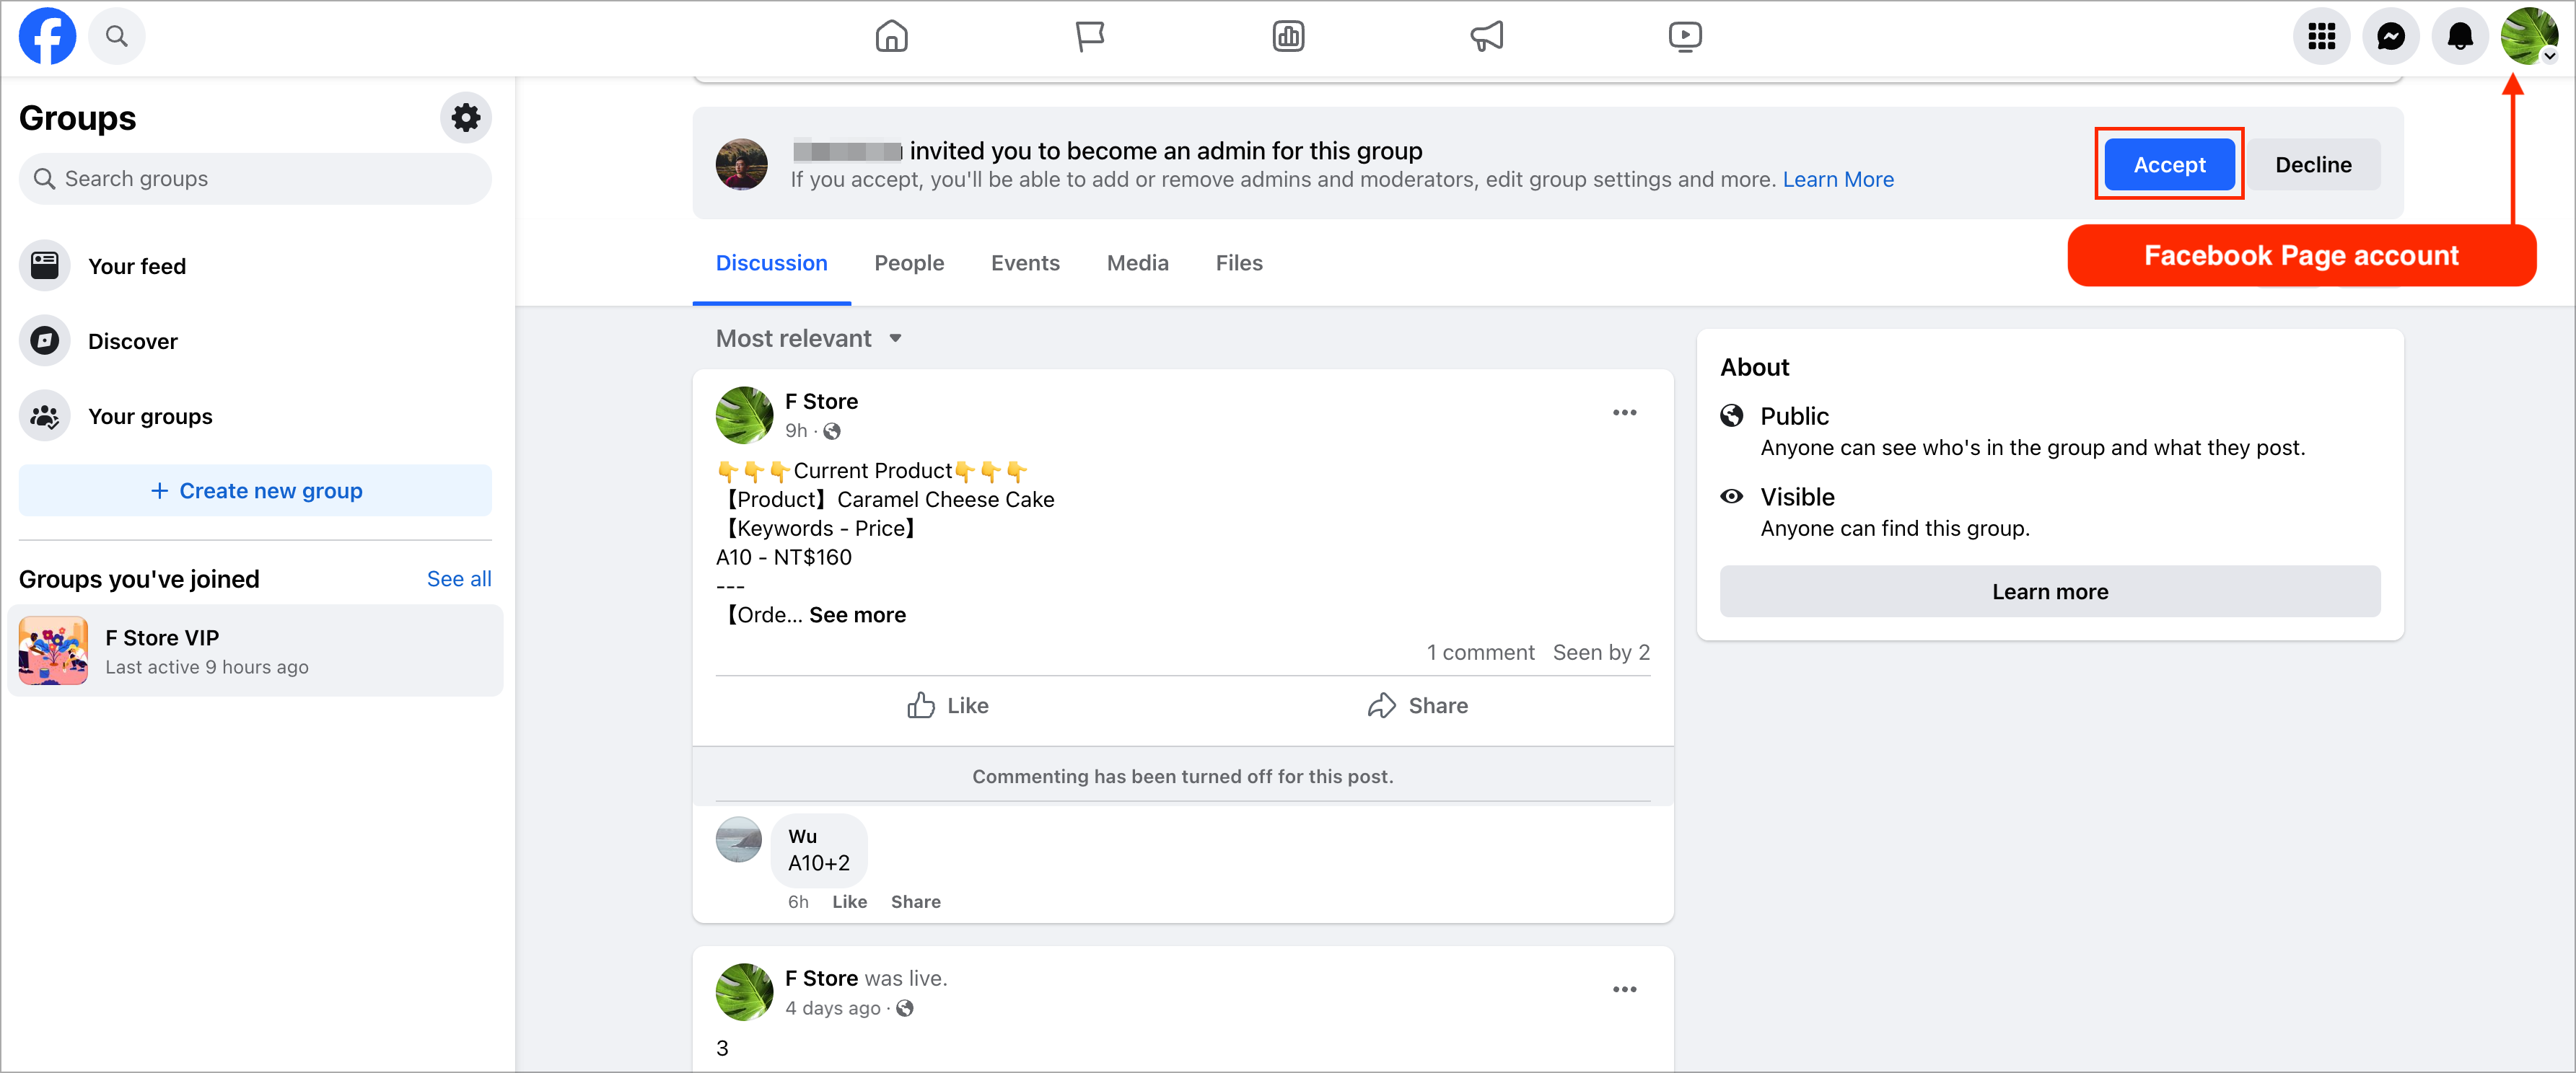Open the Facebook search icon
The image size is (2576, 1073).
(117, 37)
